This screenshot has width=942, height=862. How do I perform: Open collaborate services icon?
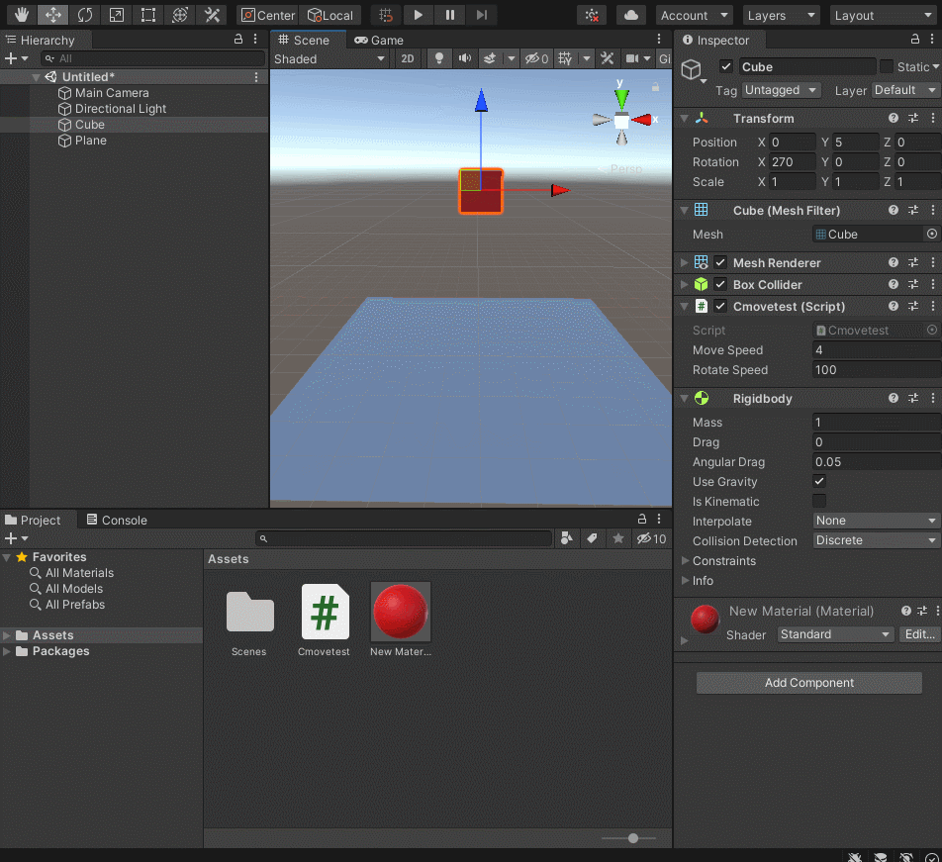(x=593, y=15)
